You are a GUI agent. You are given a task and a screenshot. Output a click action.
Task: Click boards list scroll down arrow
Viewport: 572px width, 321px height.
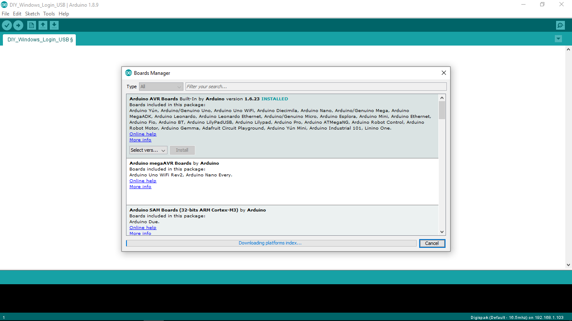[442, 232]
